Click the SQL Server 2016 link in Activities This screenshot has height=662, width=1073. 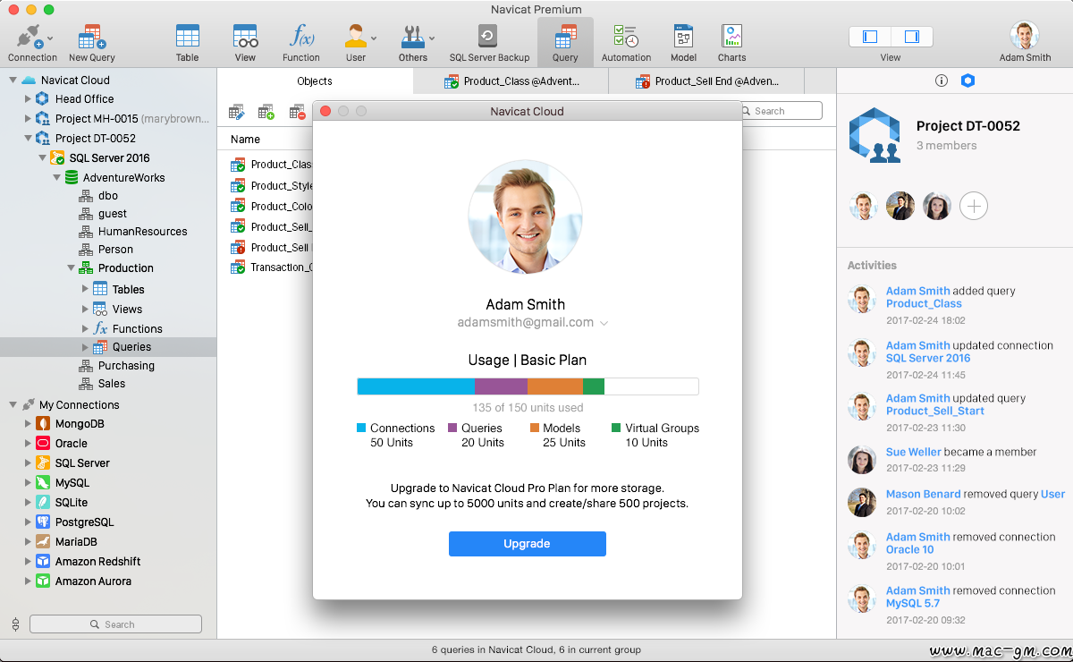[928, 359]
